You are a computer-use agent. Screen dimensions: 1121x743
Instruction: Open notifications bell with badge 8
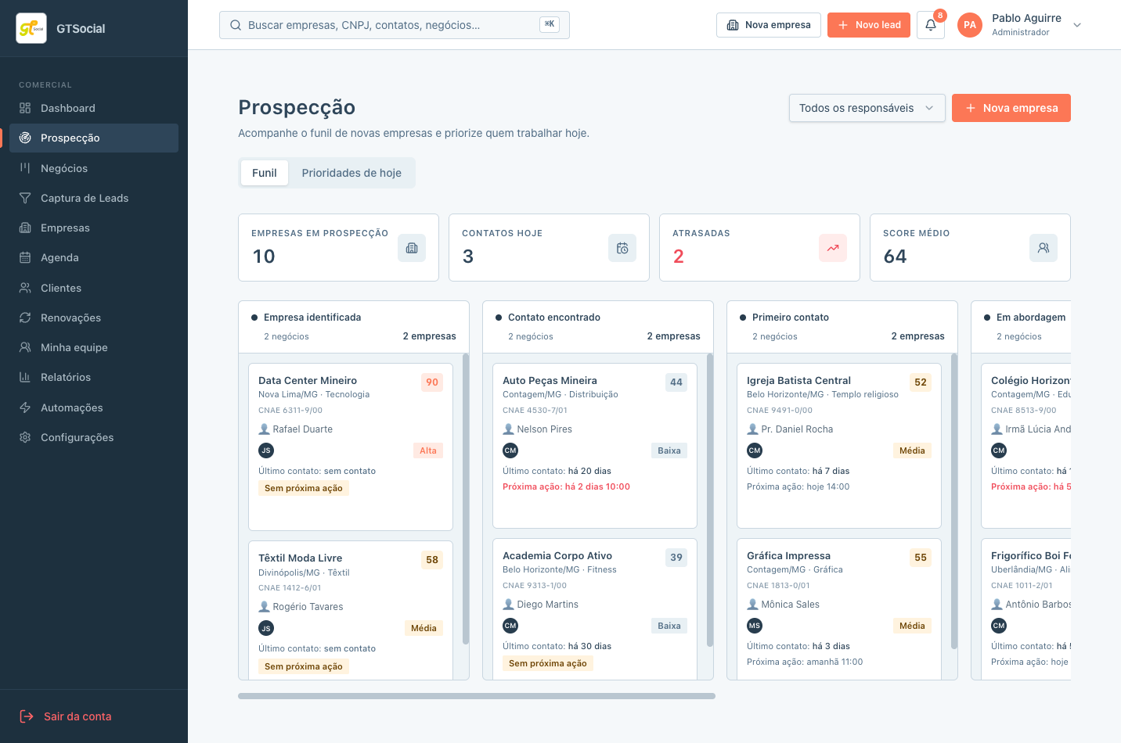click(x=931, y=25)
